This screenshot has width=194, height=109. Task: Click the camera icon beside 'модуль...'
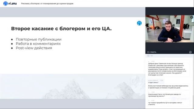(x=148, y=52)
